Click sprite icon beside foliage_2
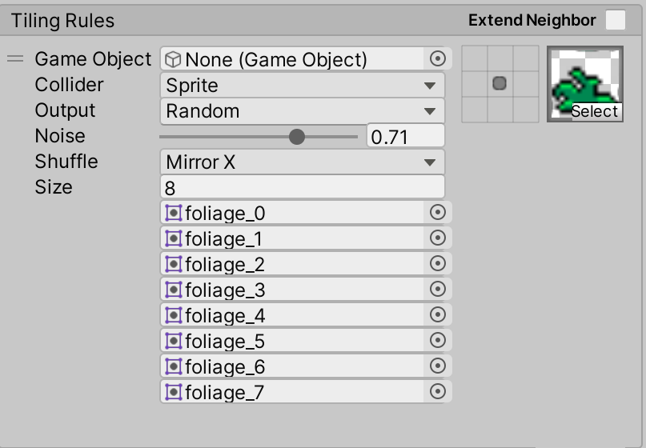 point(173,264)
